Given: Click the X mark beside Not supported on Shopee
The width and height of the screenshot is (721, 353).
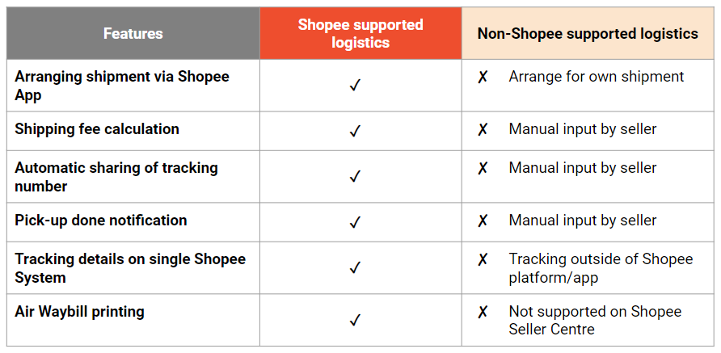Looking at the screenshot, I should pyautogui.click(x=483, y=313).
